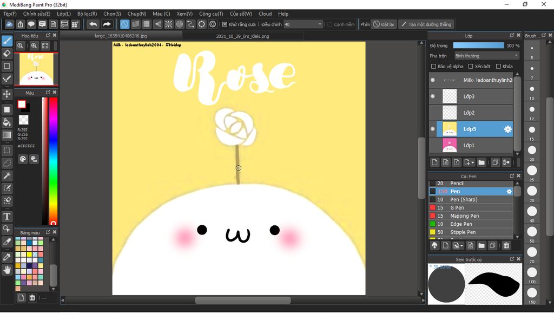Viewport: 554px width, 313px height.
Task: Open the Help menu
Action: coord(283,14)
